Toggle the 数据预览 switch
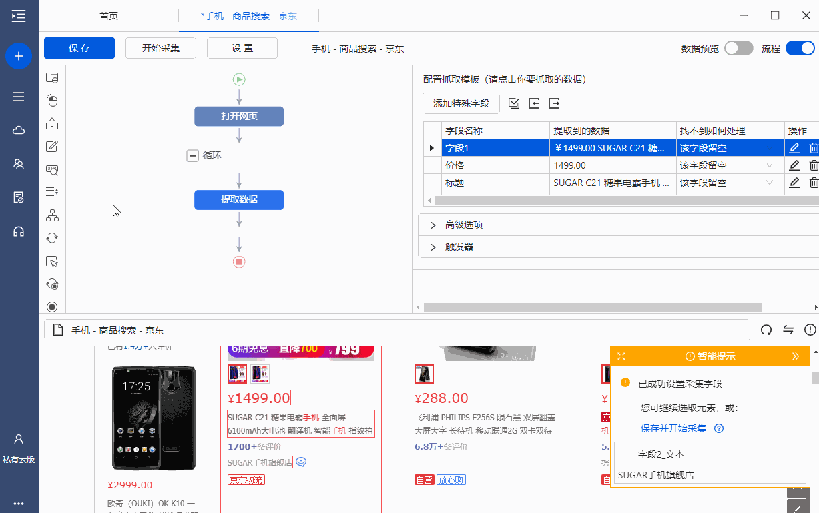The width and height of the screenshot is (819, 513). tap(739, 48)
